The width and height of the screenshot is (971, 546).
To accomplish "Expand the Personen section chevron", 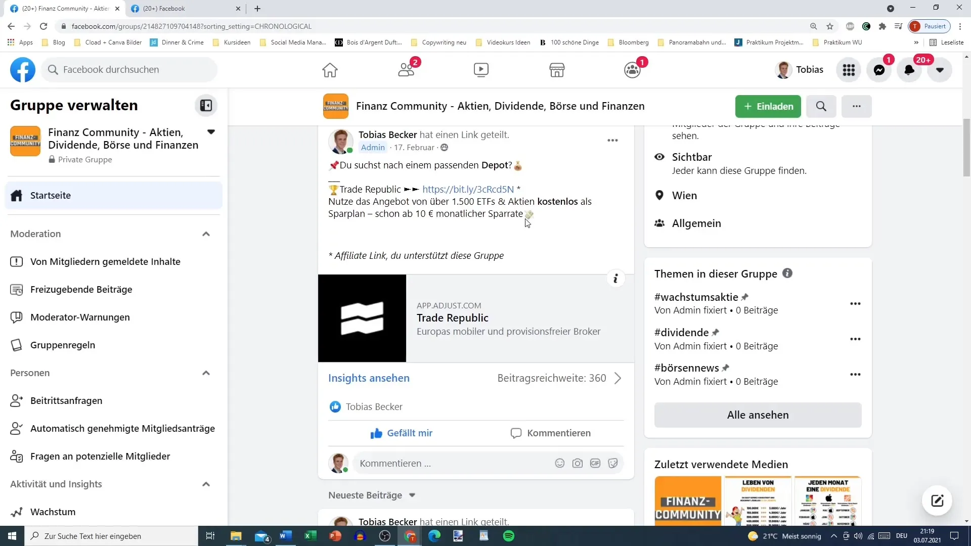I will click(x=206, y=373).
